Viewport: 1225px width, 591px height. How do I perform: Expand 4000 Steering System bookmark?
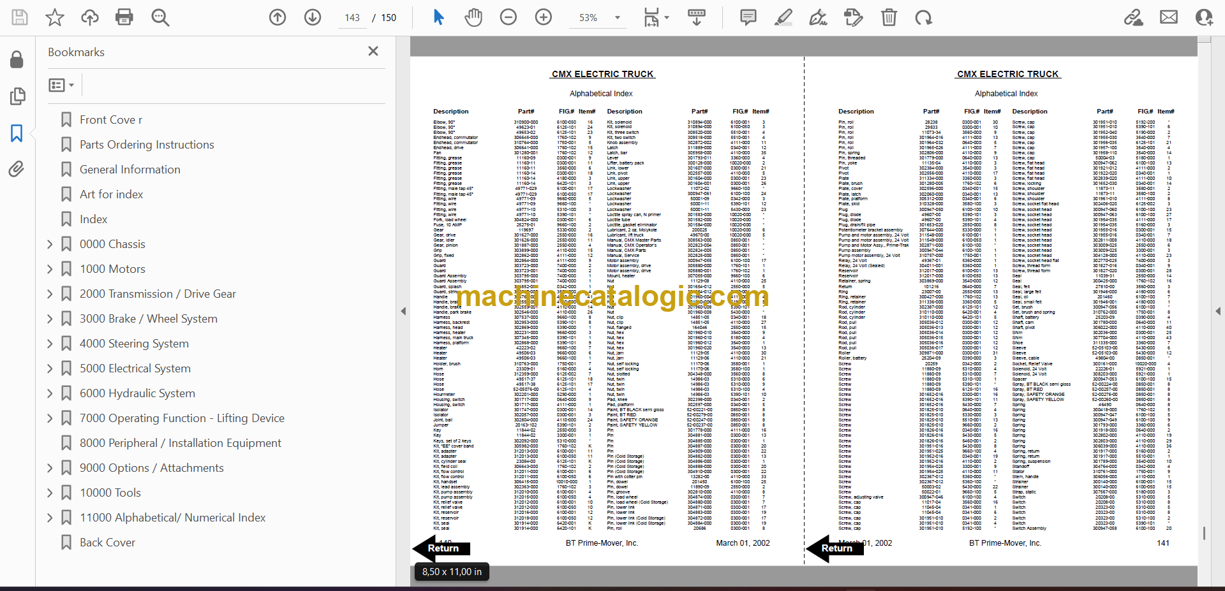coord(50,344)
